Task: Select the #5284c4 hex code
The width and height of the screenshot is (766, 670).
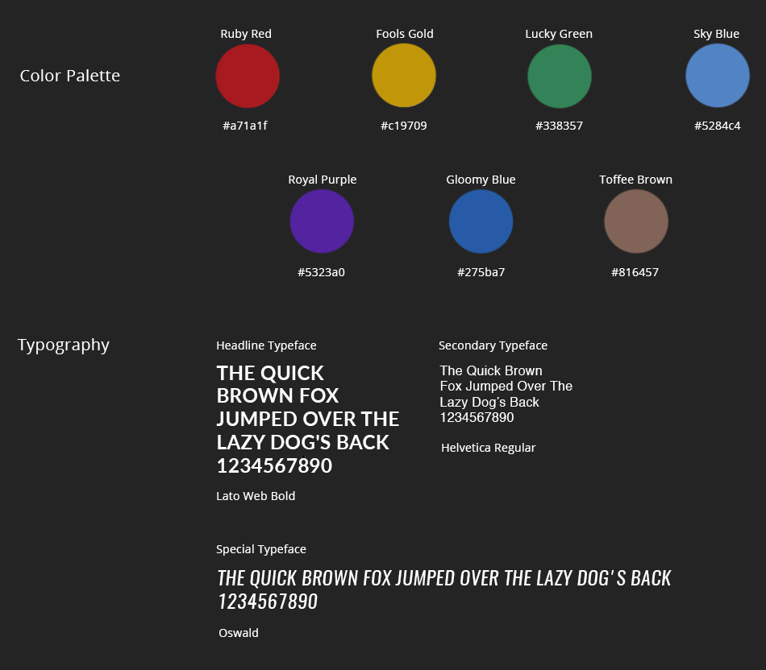Action: coord(717,126)
